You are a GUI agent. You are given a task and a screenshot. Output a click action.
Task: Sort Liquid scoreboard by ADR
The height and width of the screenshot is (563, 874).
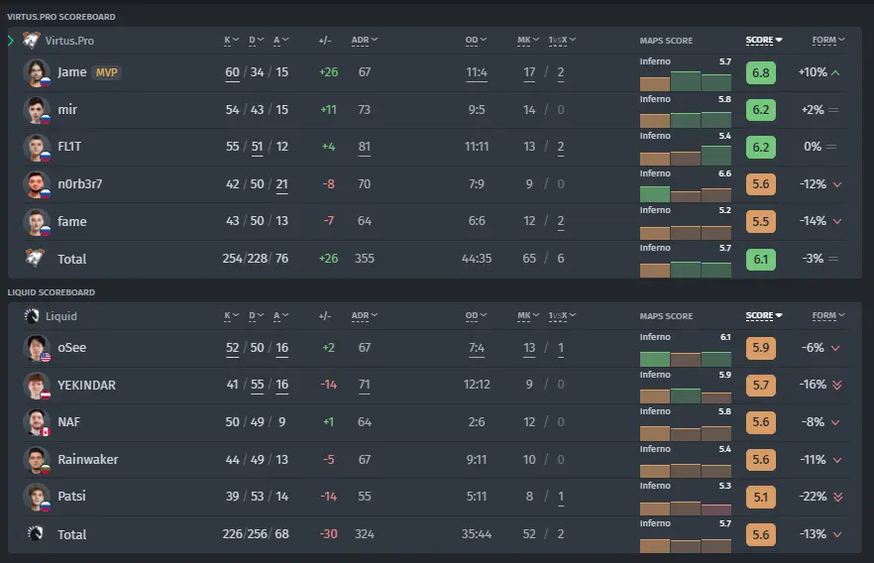(365, 315)
